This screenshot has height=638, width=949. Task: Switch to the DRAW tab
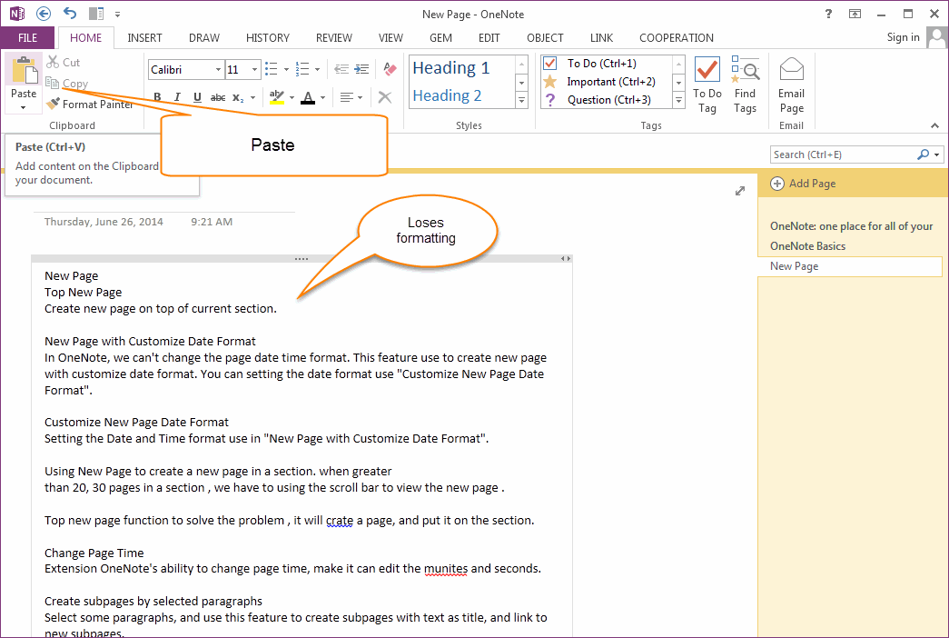click(204, 37)
